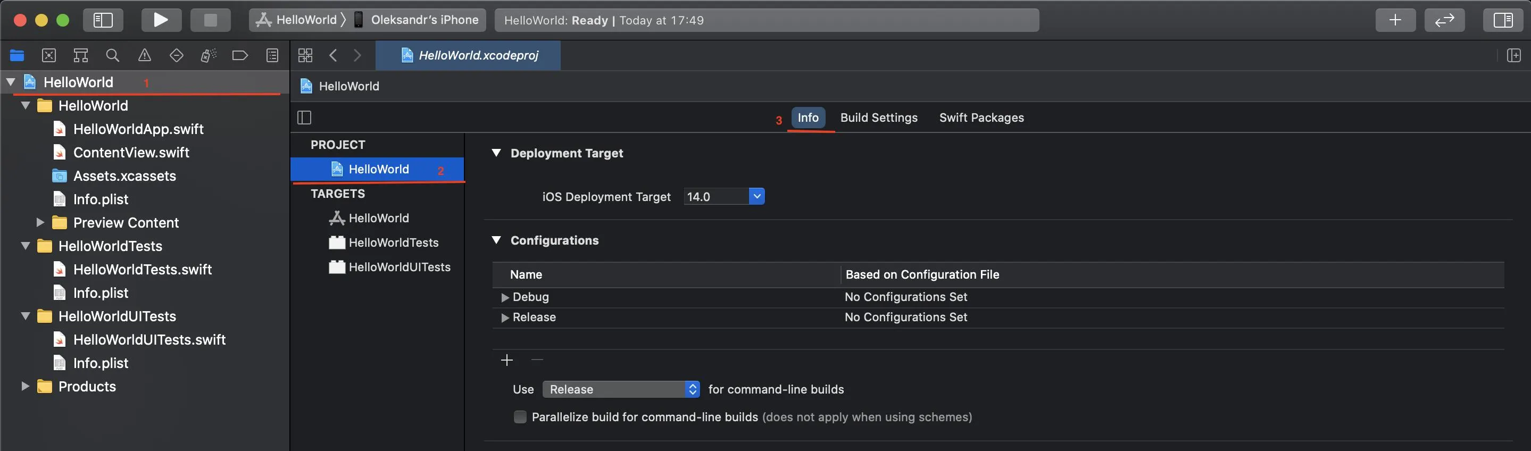Select HelloWorld under PROJECT
The width and height of the screenshot is (1531, 451).
click(x=377, y=169)
